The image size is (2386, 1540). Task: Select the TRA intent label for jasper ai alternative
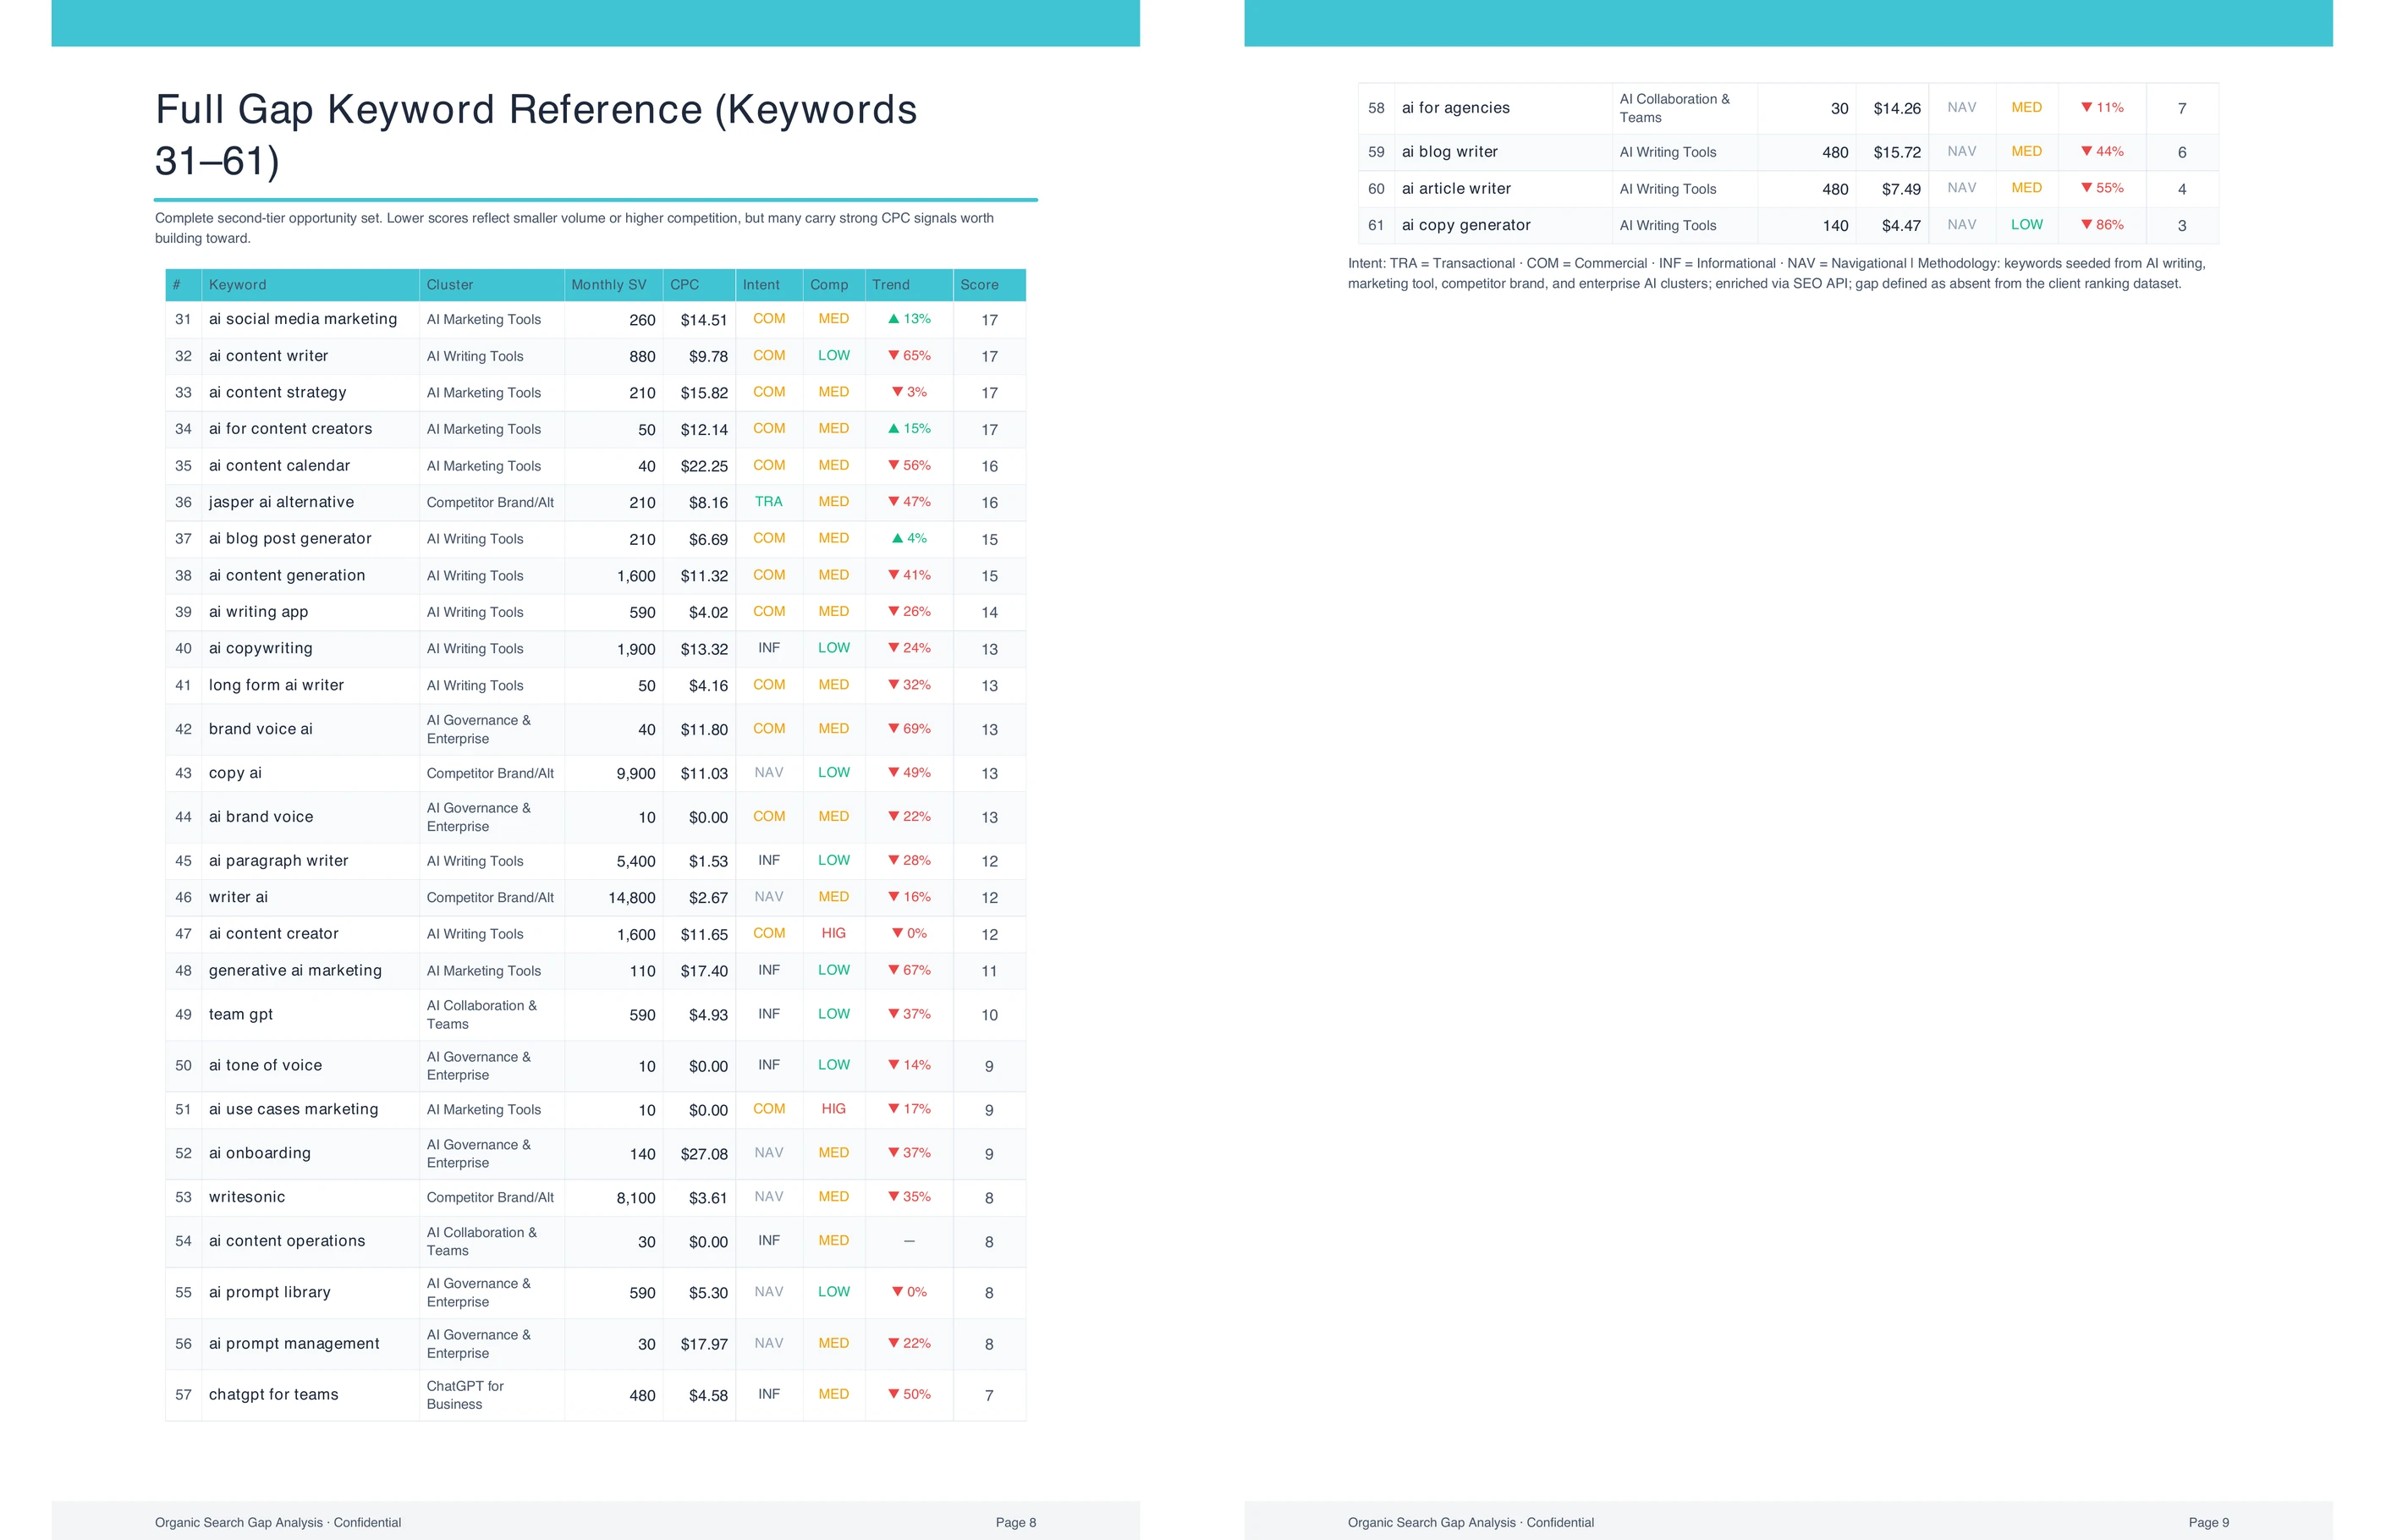[768, 502]
